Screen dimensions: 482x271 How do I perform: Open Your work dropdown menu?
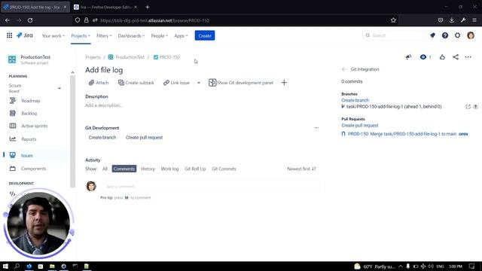53,35
